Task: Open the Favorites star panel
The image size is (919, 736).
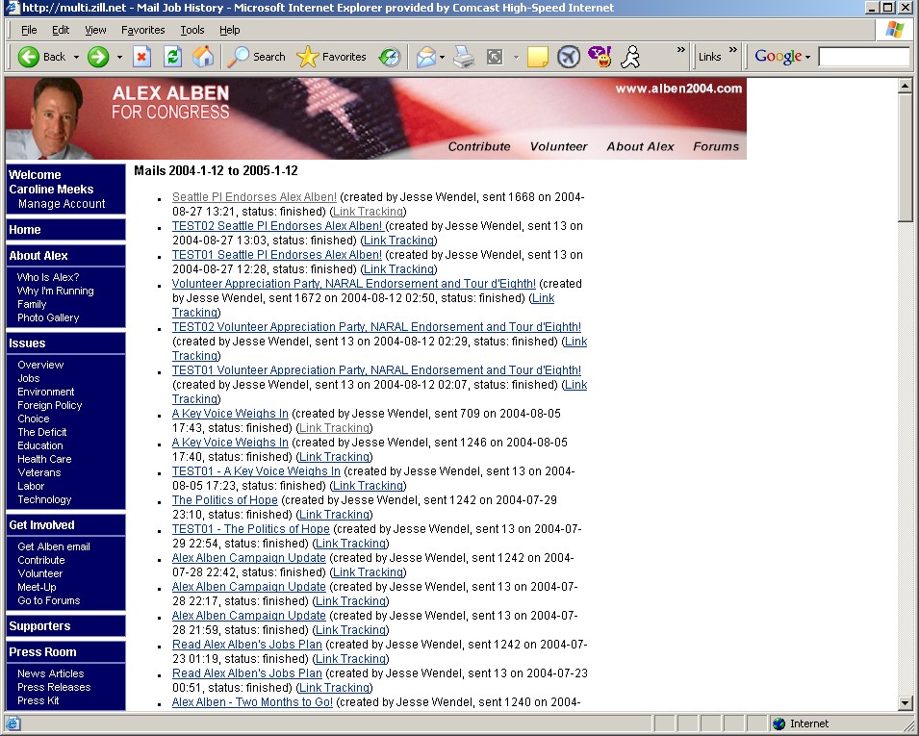Action: point(331,57)
